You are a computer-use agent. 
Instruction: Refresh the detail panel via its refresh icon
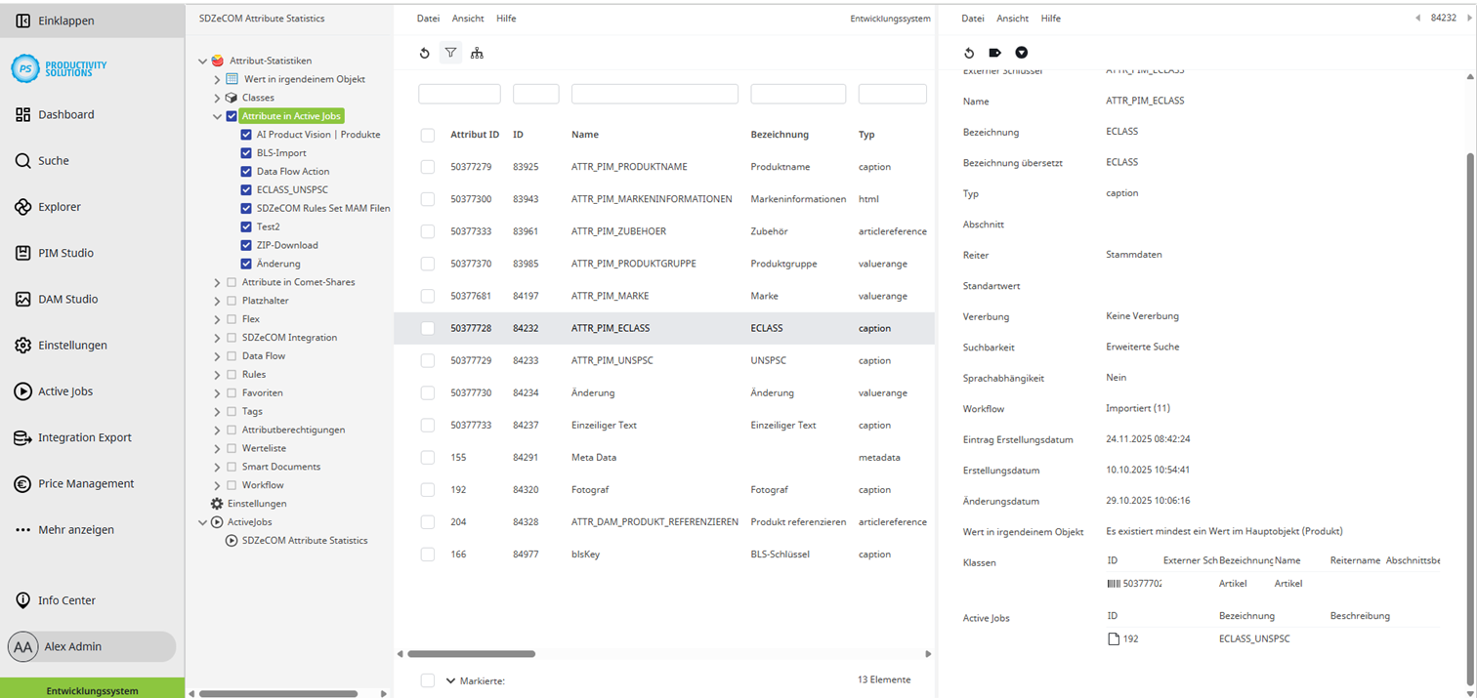coord(969,53)
